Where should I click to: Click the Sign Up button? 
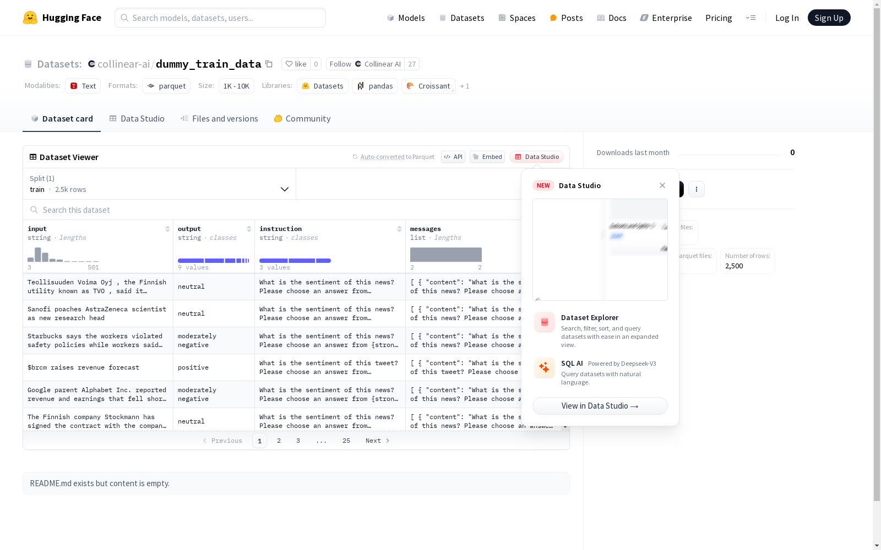pos(829,18)
